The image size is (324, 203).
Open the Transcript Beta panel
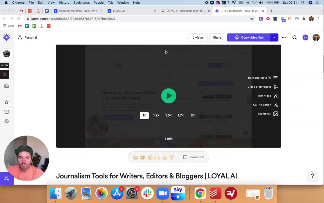click(262, 78)
